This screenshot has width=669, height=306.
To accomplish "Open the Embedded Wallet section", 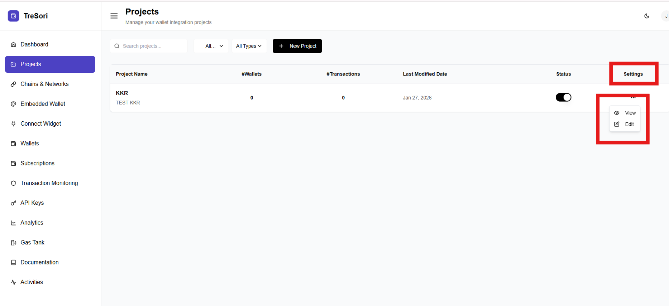I will point(43,104).
